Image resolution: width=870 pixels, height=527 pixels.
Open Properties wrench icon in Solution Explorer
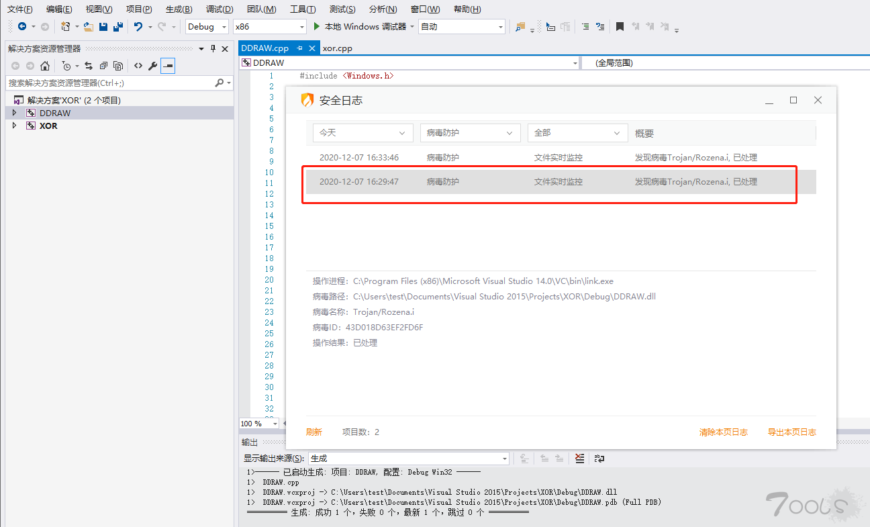(x=152, y=66)
